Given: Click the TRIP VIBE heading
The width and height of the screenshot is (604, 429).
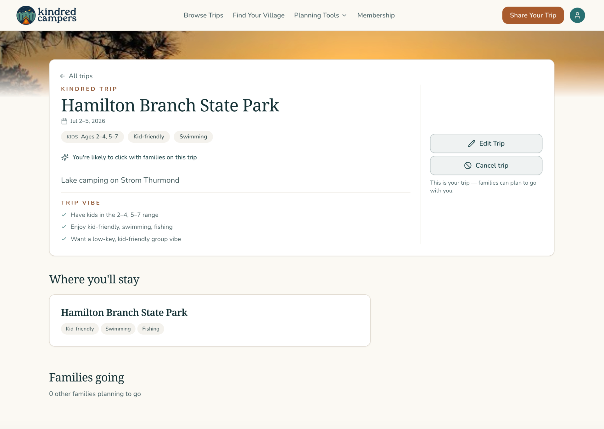Looking at the screenshot, I should coord(81,203).
